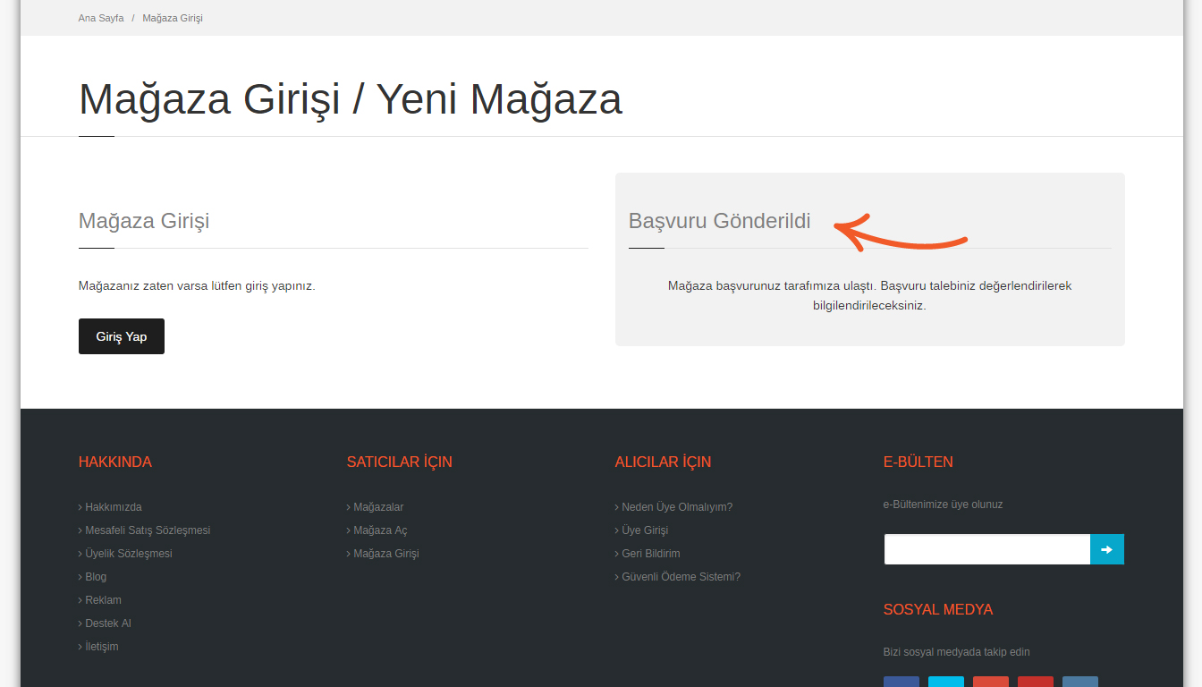Click the Giriş Yap button
The image size is (1202, 687).
pyautogui.click(x=122, y=336)
